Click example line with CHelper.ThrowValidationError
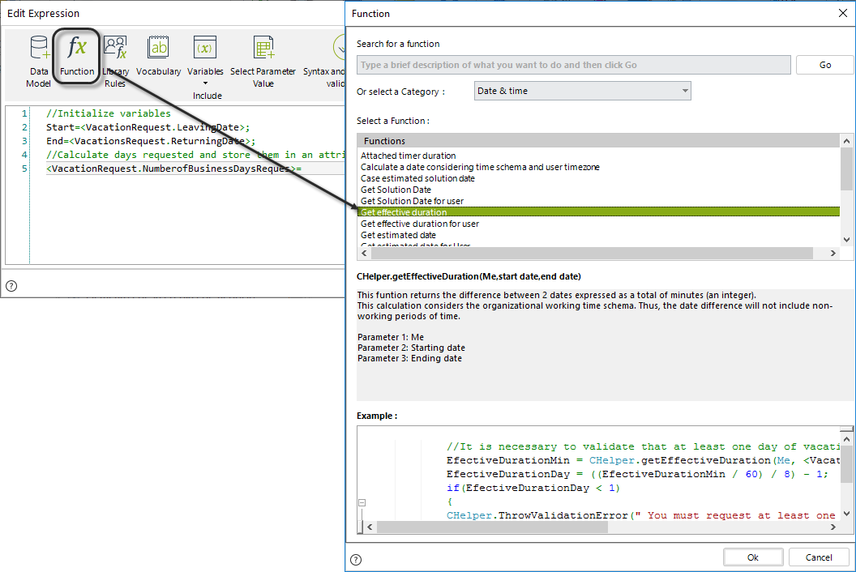Image resolution: width=856 pixels, height=572 pixels. (641, 515)
